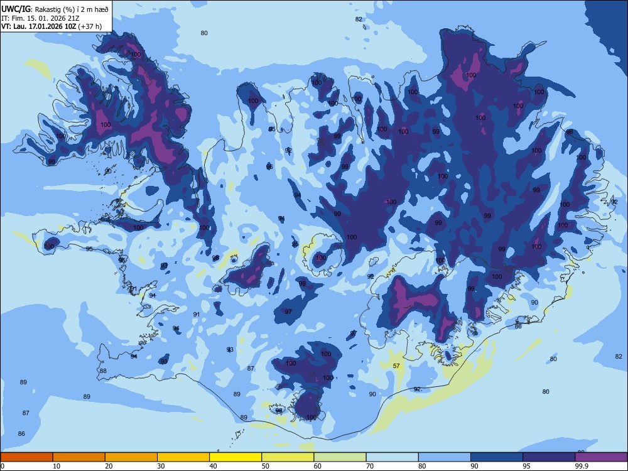Click the legend tick label '60'

point(318,466)
